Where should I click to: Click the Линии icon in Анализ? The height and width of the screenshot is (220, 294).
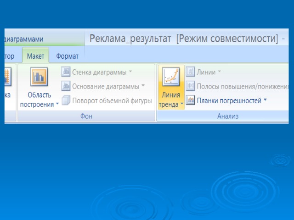pyautogui.click(x=190, y=72)
